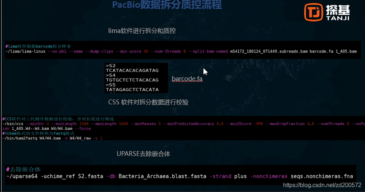Select the command '~/lima/lima-linux'
This screenshot has width=365, height=192.
25,51
